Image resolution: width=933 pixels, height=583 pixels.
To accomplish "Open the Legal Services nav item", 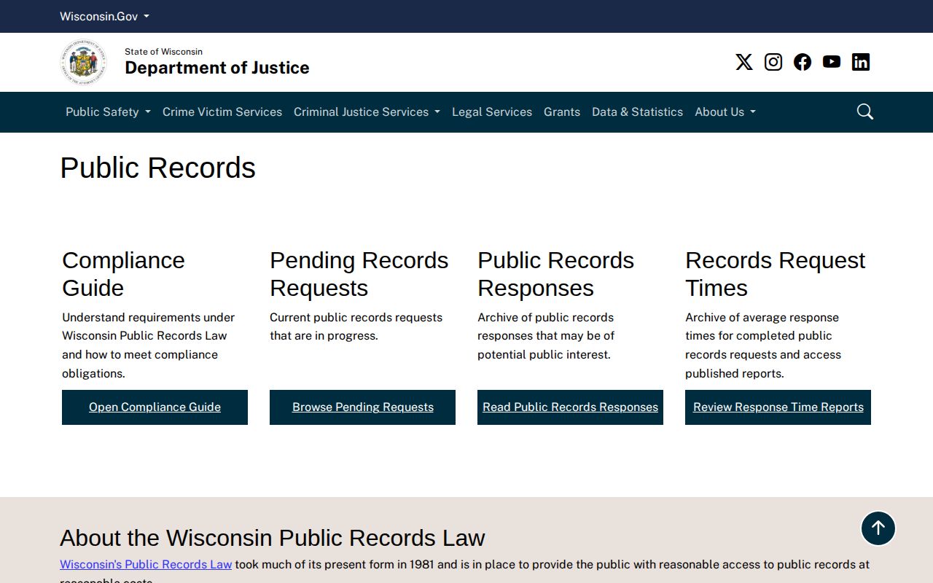I will pos(492,111).
